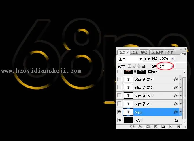The width and height of the screenshot is (194, 141).
Task: Toggle lock image pixels brush icon
Action: point(134,66)
